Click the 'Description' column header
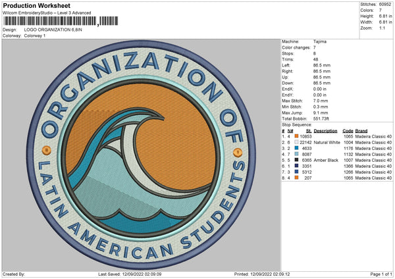Screen dimensions: 395x279 (x=325, y=131)
